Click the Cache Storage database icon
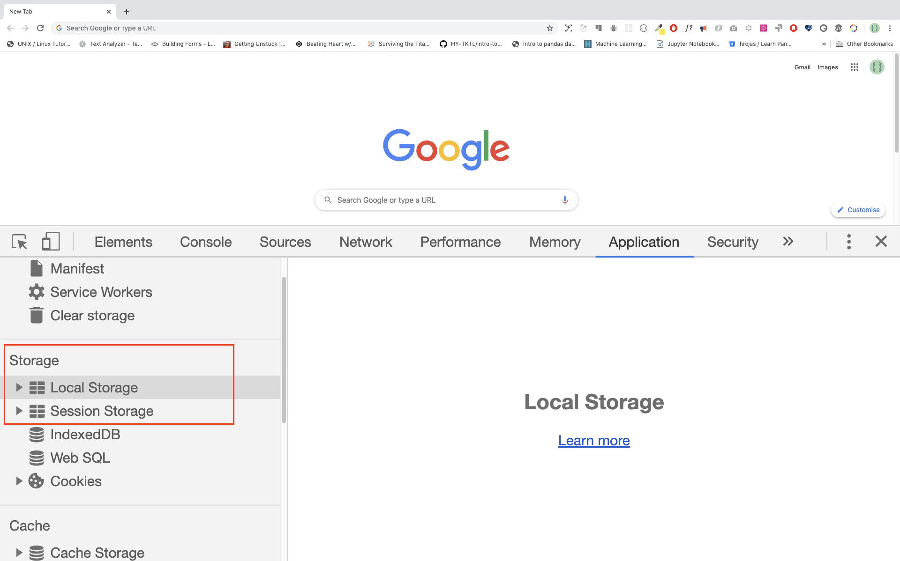 click(x=37, y=552)
